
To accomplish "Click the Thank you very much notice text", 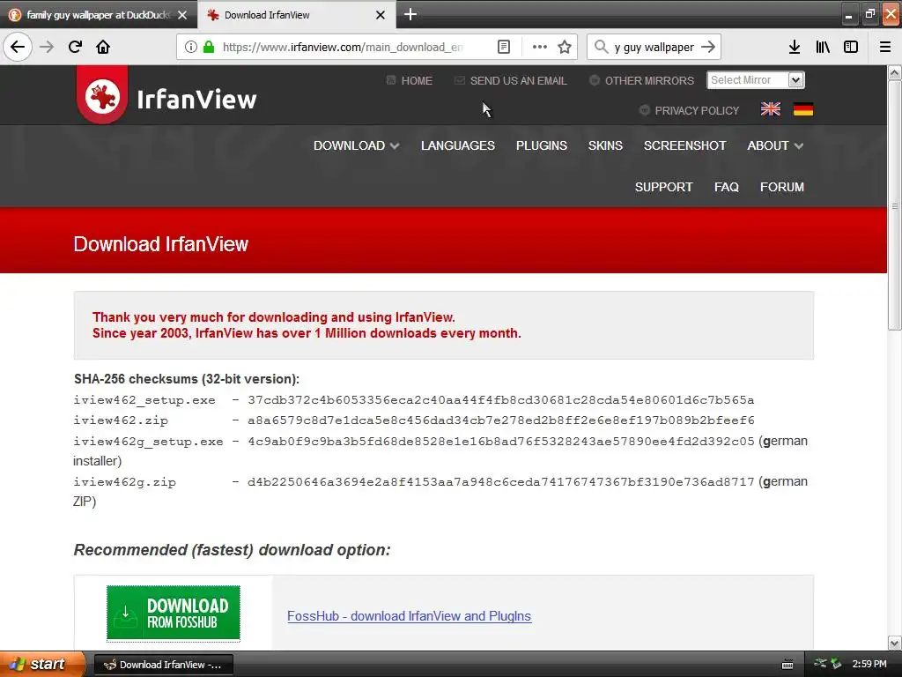I will [x=307, y=325].
